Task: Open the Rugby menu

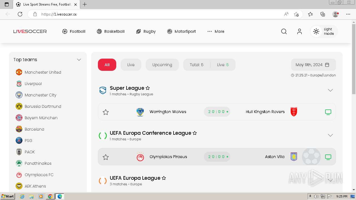Action: pos(146,31)
